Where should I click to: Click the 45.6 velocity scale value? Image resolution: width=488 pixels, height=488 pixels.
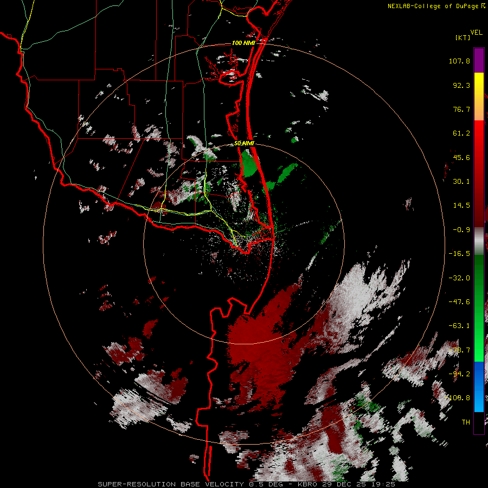(461, 157)
